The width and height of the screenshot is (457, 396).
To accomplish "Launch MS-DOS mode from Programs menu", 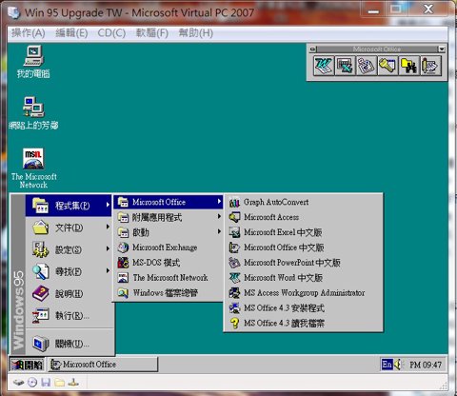I will click(x=169, y=263).
